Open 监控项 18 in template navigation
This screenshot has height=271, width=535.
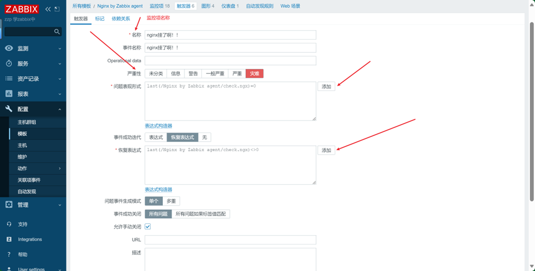click(160, 6)
